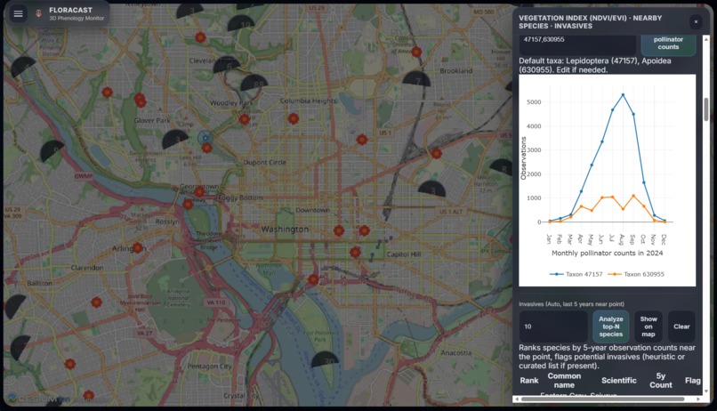Click the red flower marker just below the blue location marker

point(206,148)
